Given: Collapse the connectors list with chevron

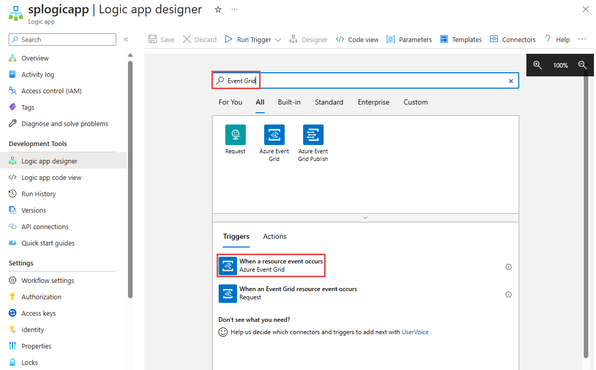Looking at the screenshot, I should coord(365,218).
